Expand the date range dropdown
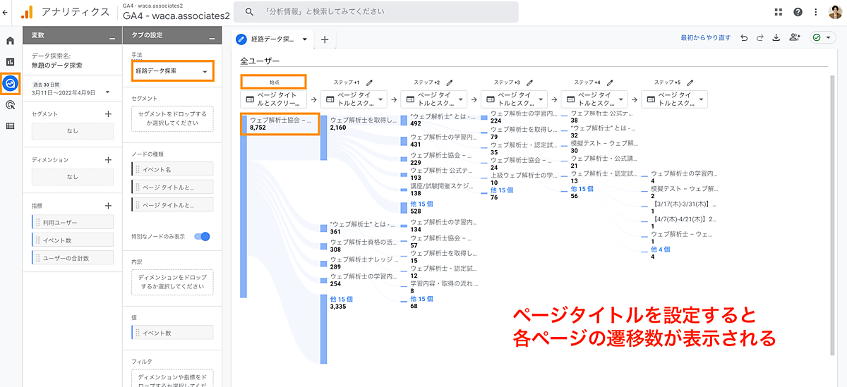Image resolution: width=847 pixels, height=387 pixels. click(x=107, y=92)
